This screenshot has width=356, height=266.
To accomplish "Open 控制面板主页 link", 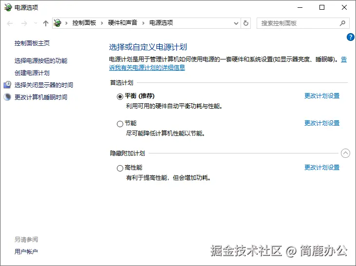I will pyautogui.click(x=32, y=43).
